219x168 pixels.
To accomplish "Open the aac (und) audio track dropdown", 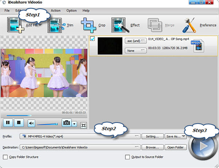I will [136, 41].
